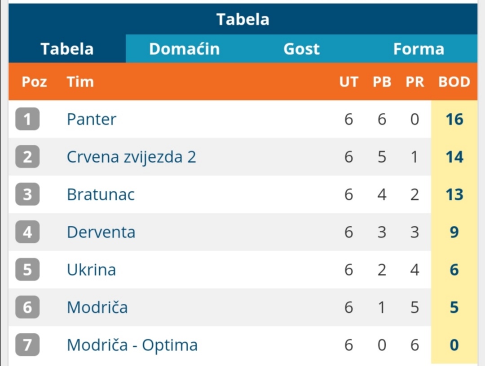
Task: Switch to the Domaćin tab
Action: 184,49
